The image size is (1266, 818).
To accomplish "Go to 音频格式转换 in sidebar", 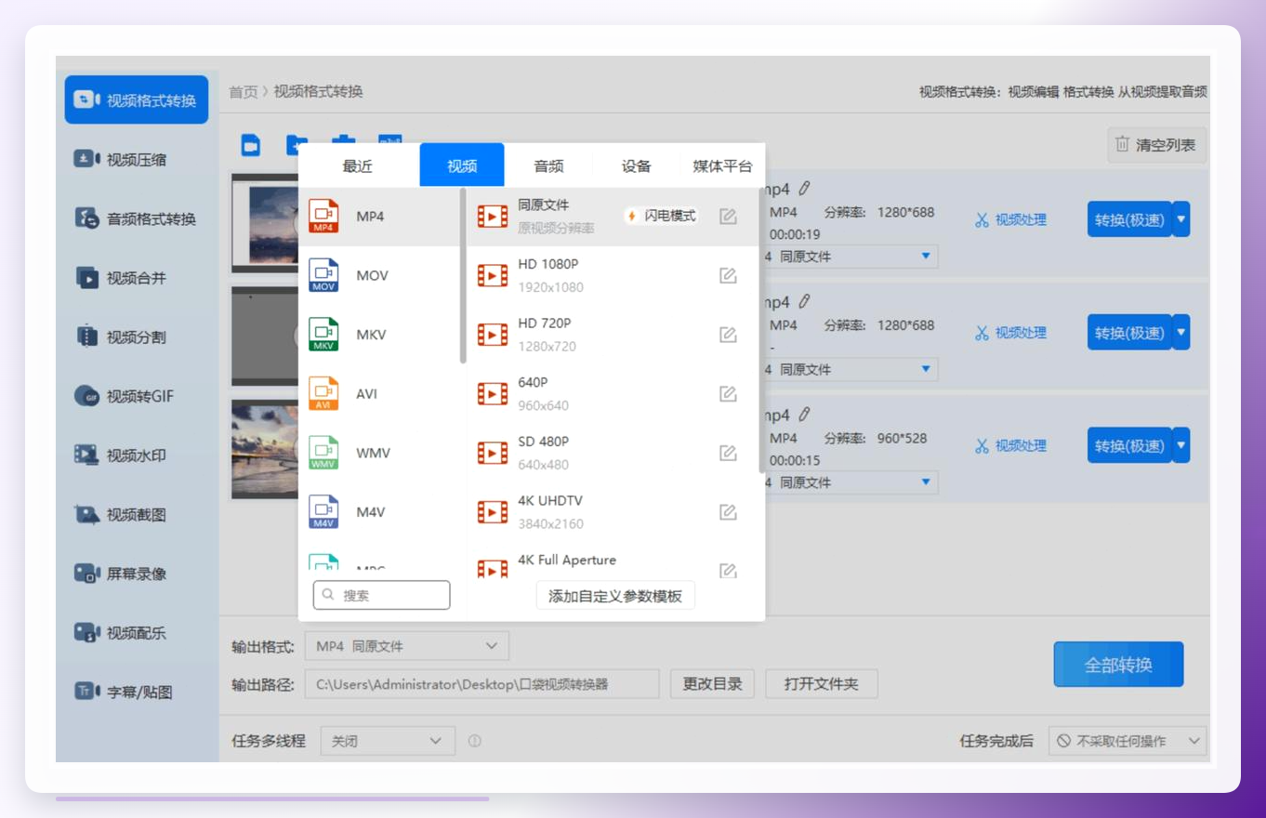I will pyautogui.click(x=137, y=218).
